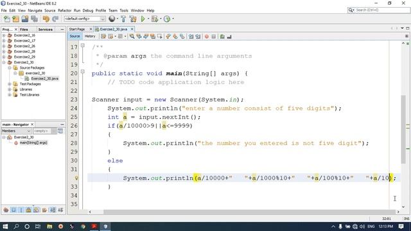The width and height of the screenshot is (411, 231).
Task: Select Exercise2_30.java in project tree
Action: [x=44, y=78]
